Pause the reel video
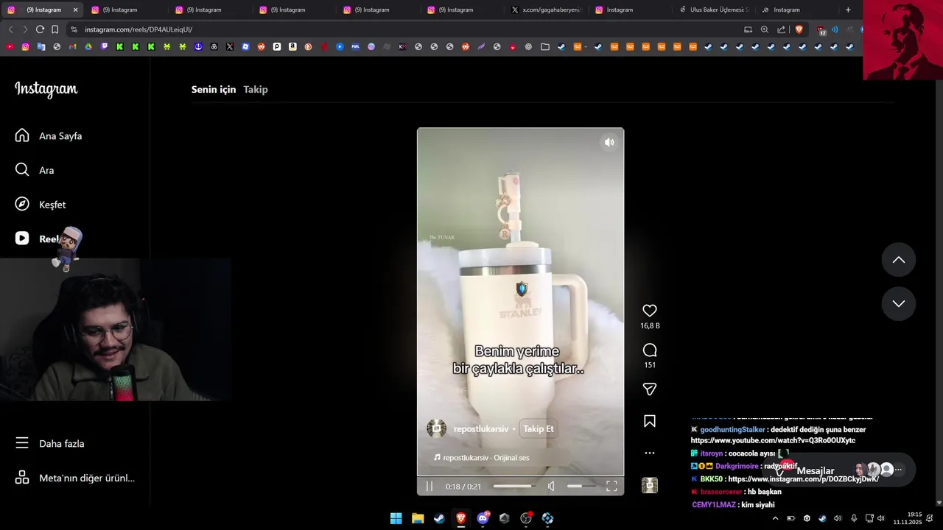The image size is (943, 530). tap(430, 487)
